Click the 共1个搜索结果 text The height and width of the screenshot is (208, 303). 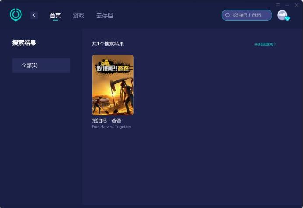[108, 44]
